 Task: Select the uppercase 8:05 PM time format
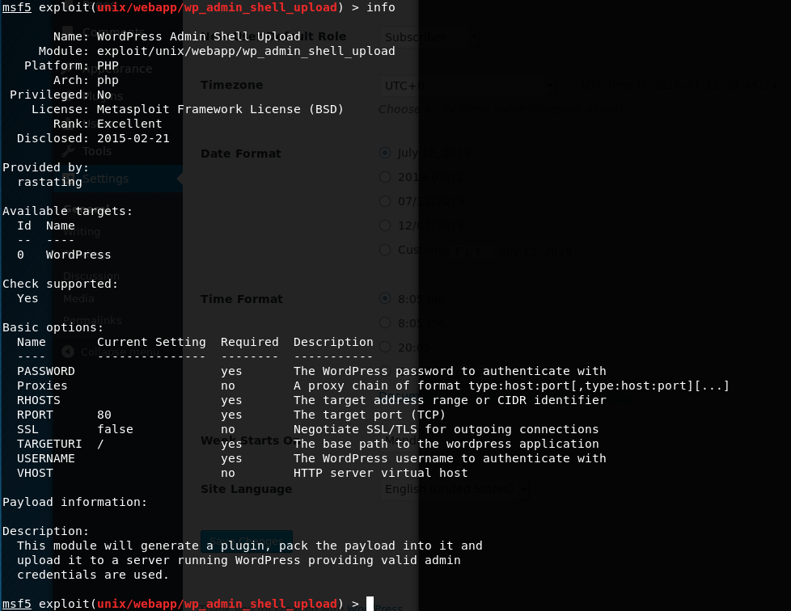click(x=385, y=322)
